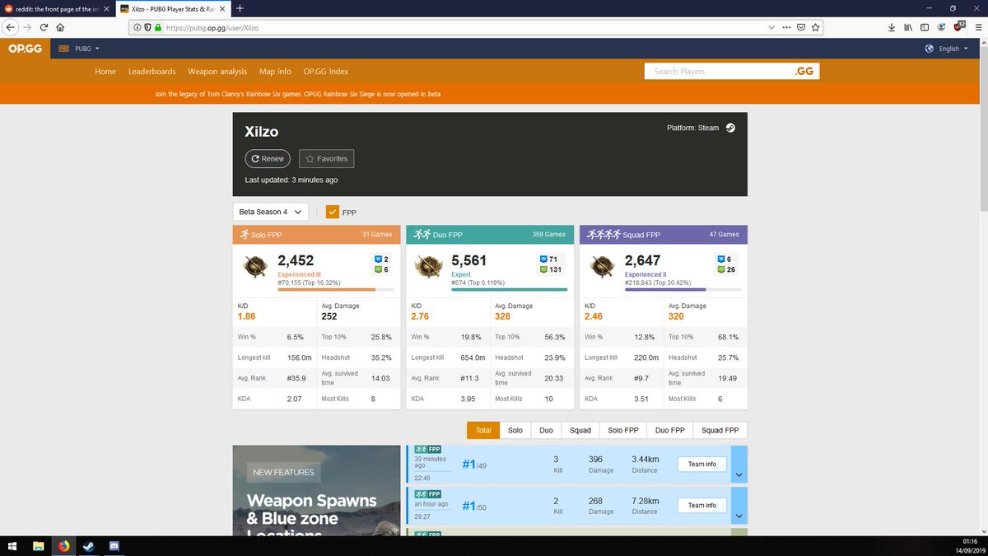Select the Solo FPP match filter tab
Screen dimensions: 988x556
[x=623, y=430]
